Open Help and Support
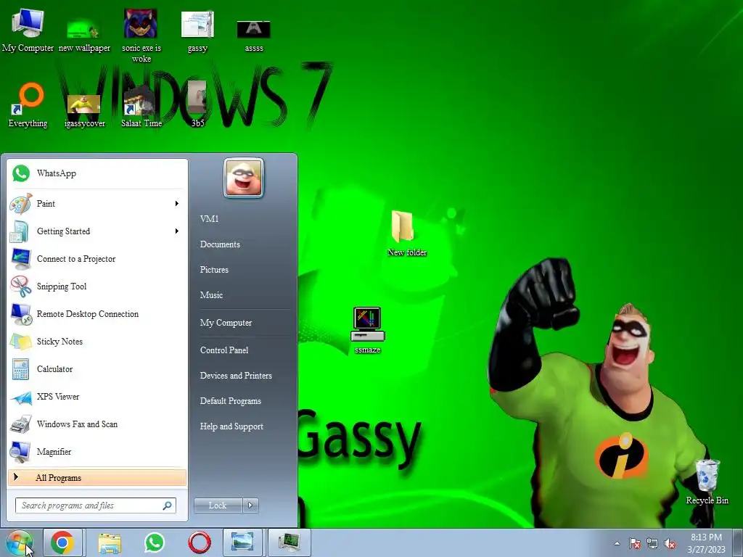Image resolution: width=743 pixels, height=557 pixels. [231, 426]
